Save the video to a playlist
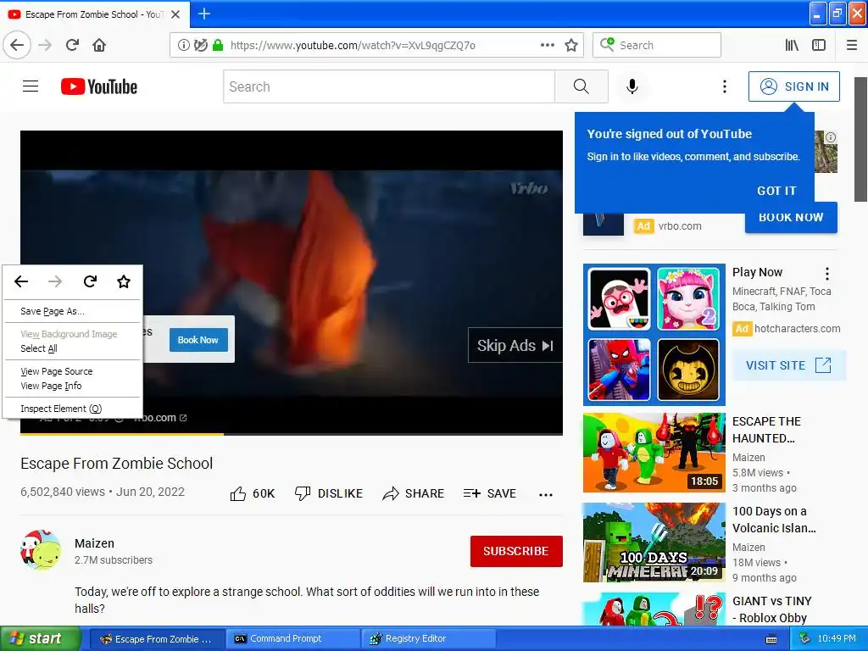 tap(490, 493)
